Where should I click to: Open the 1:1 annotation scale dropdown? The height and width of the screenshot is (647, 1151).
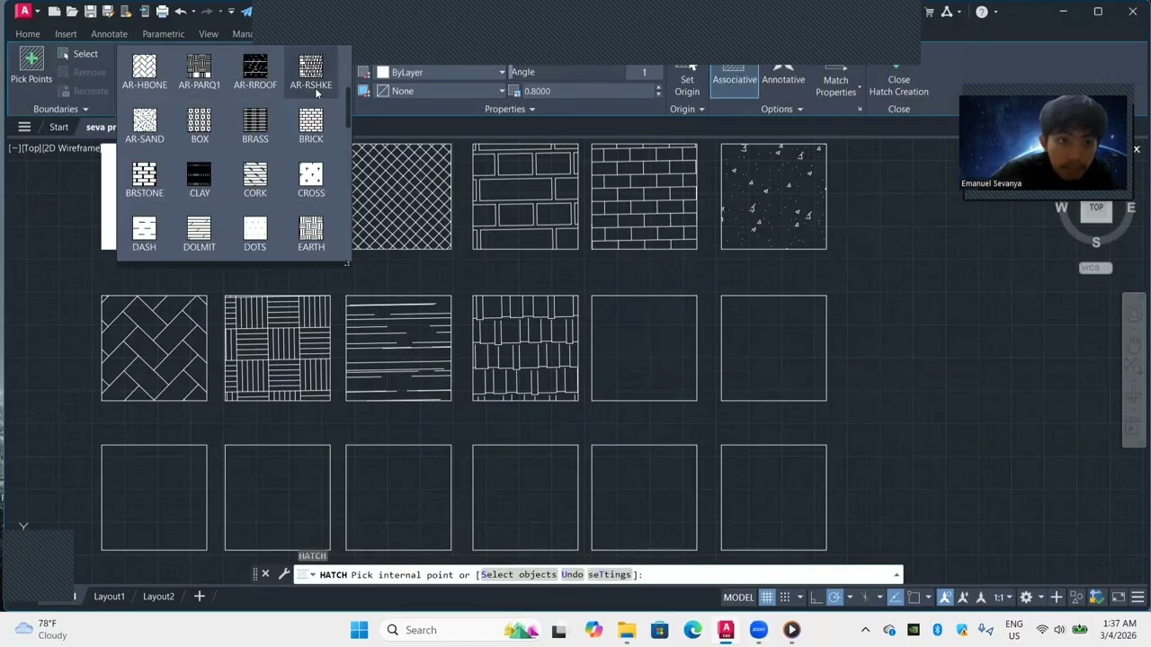point(1004,597)
